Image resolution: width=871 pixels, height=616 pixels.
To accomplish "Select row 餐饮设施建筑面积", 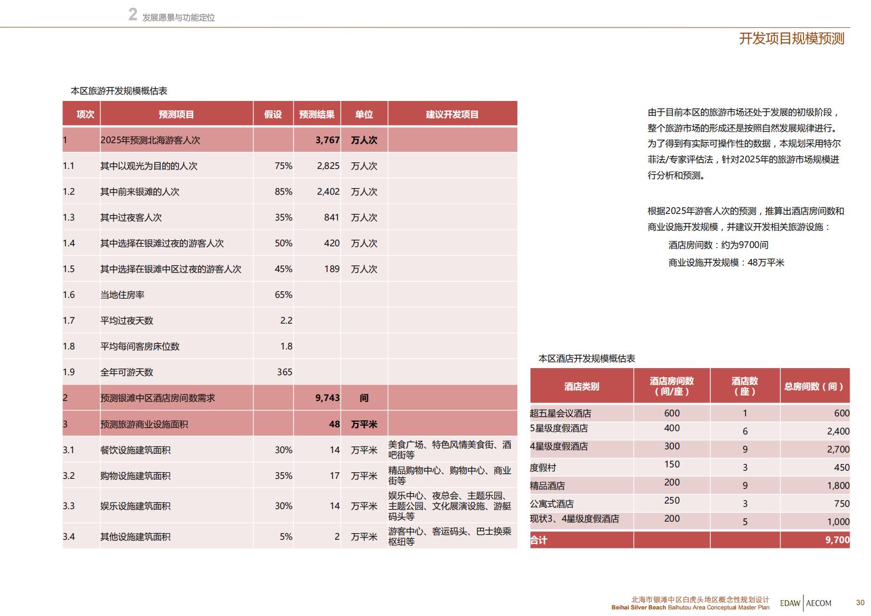I will [290, 450].
